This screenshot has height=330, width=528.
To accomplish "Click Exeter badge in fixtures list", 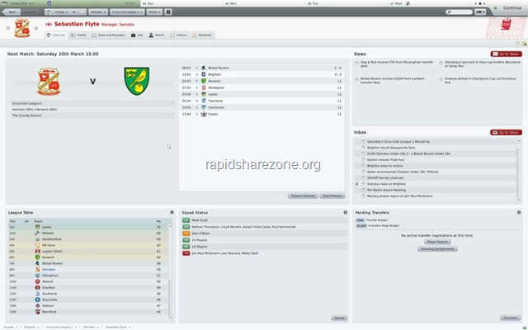I will (x=204, y=114).
